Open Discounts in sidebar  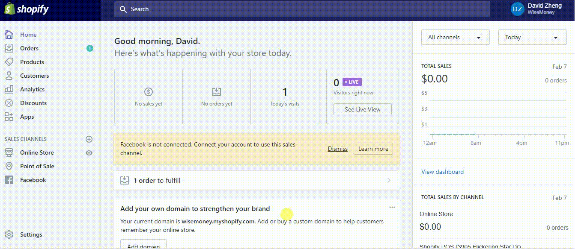[x=33, y=103]
